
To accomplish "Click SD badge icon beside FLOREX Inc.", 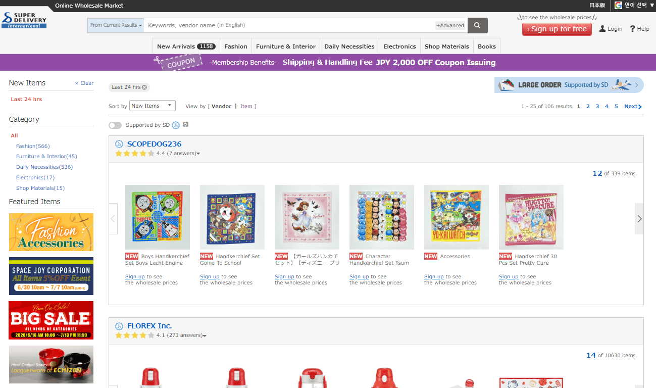I will (119, 326).
